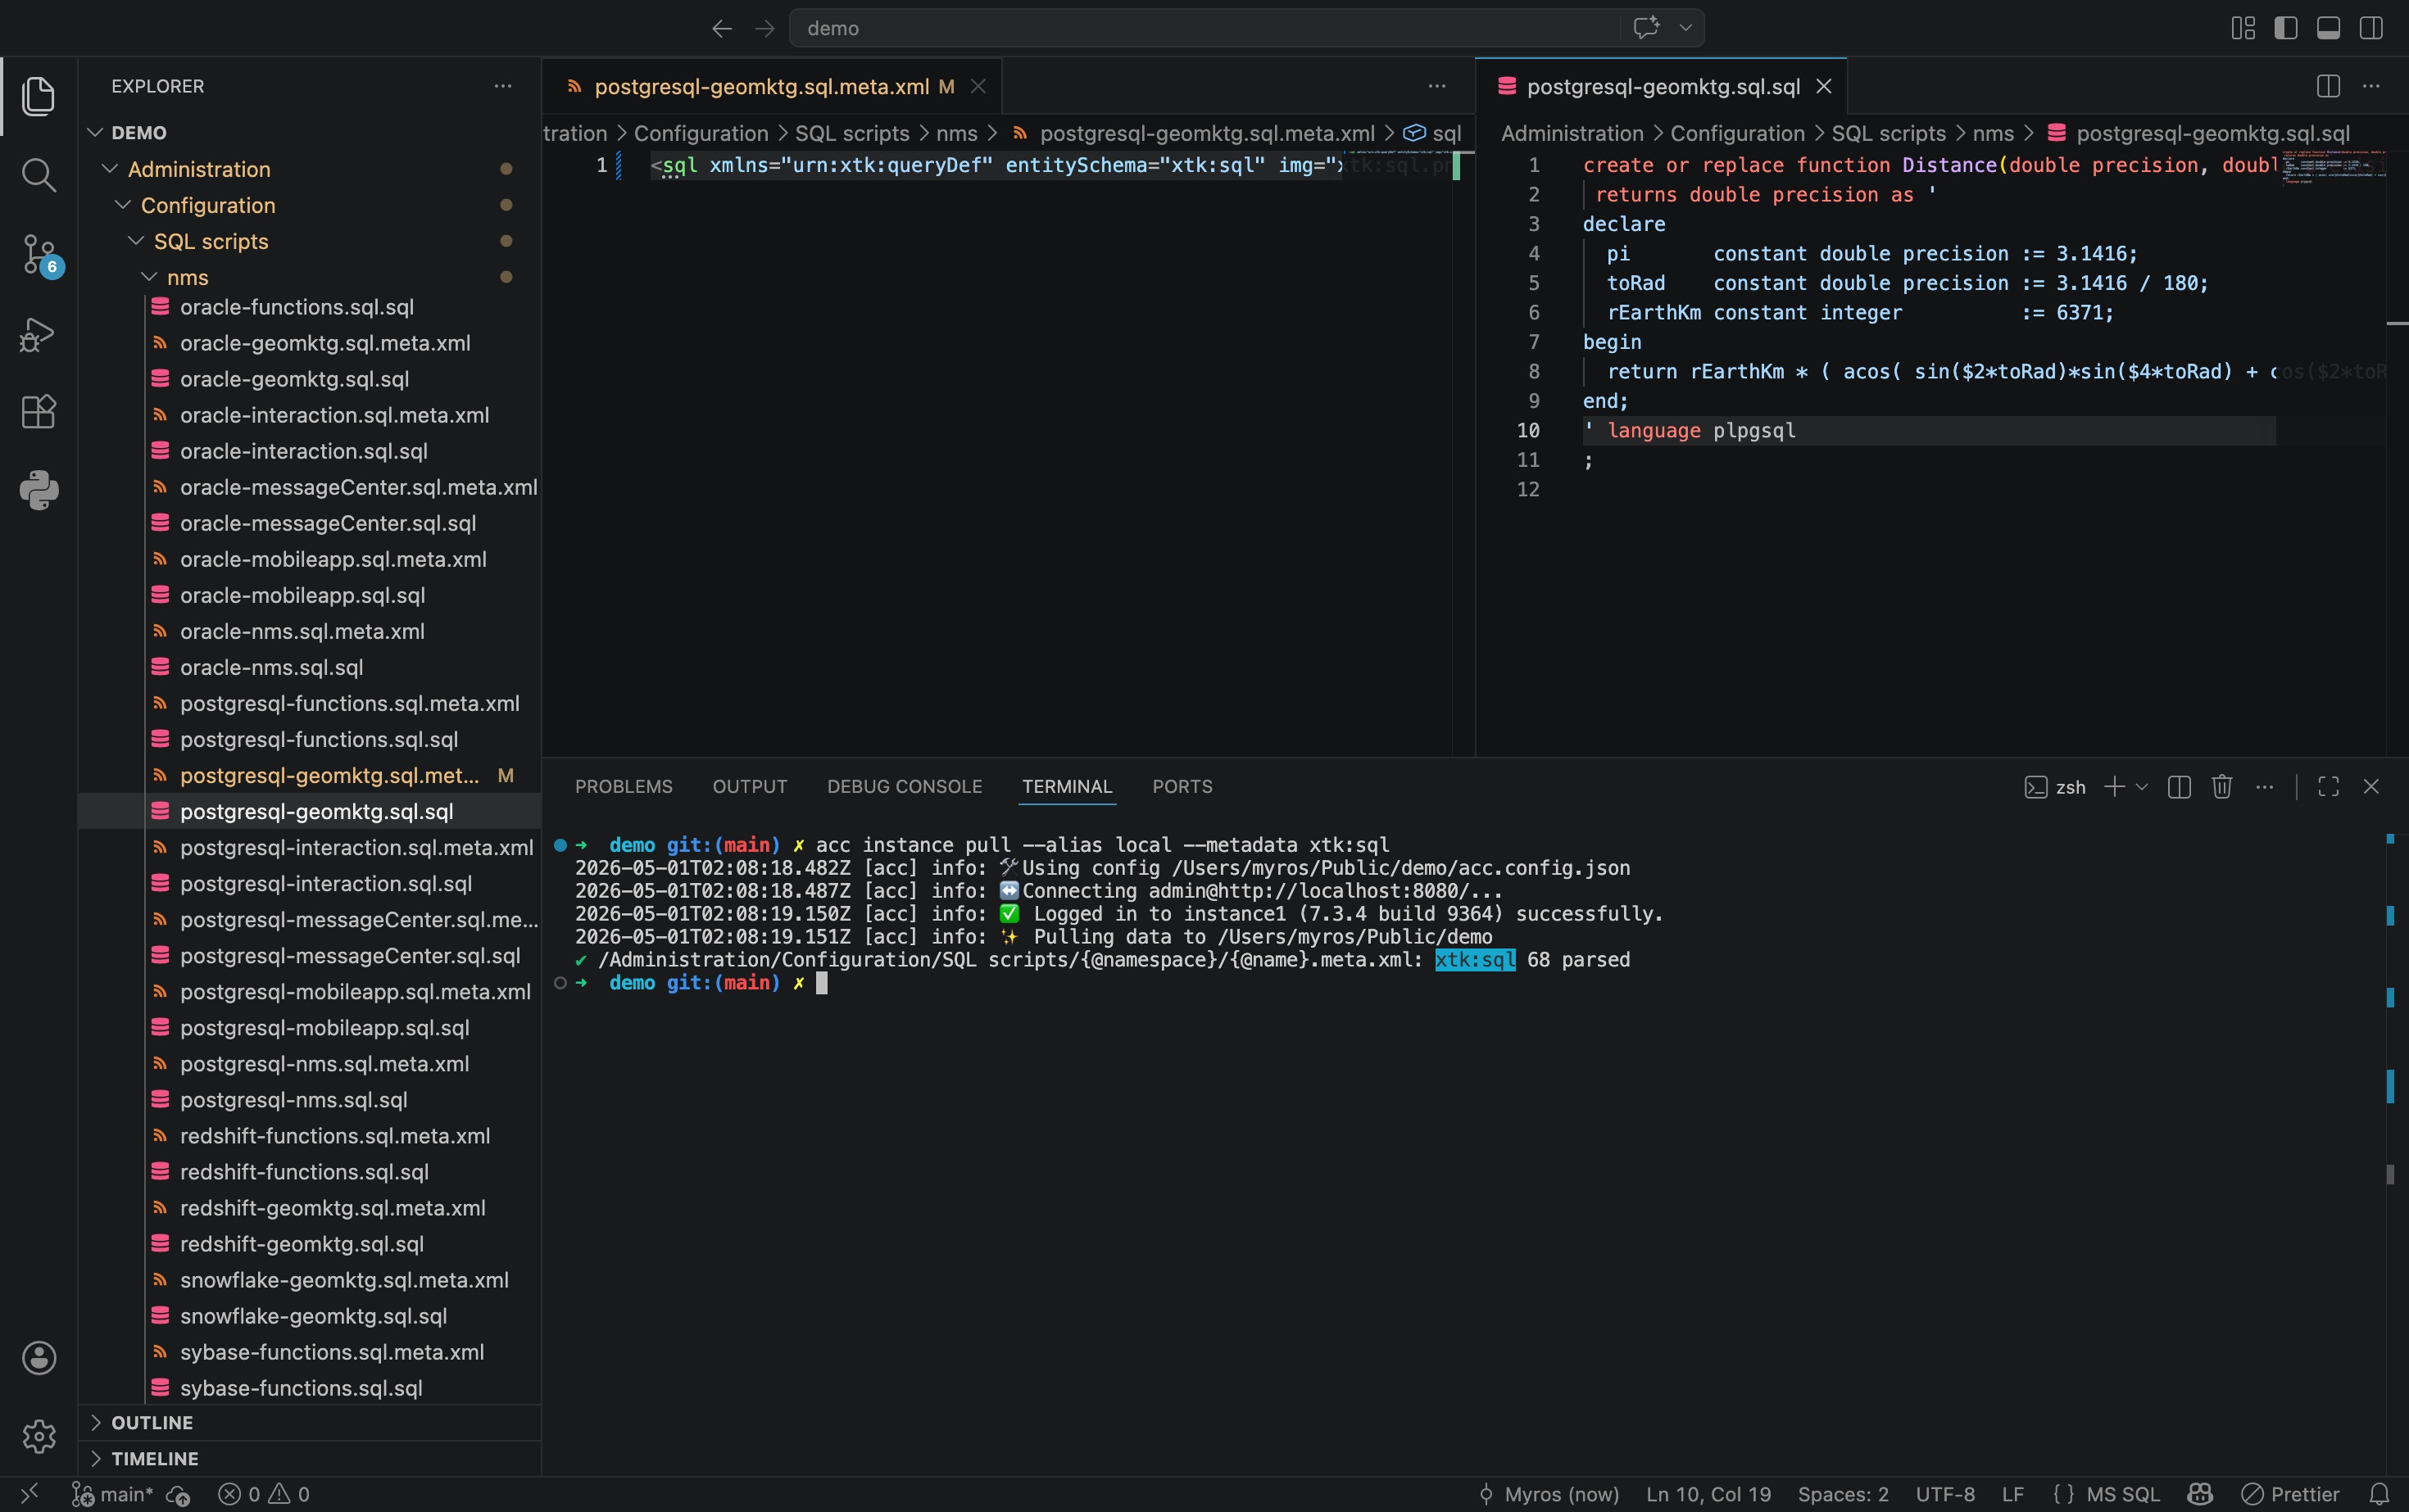Screen dimensions: 2409x1512
Task: Open the Python view in activity bar
Action: pos(38,490)
